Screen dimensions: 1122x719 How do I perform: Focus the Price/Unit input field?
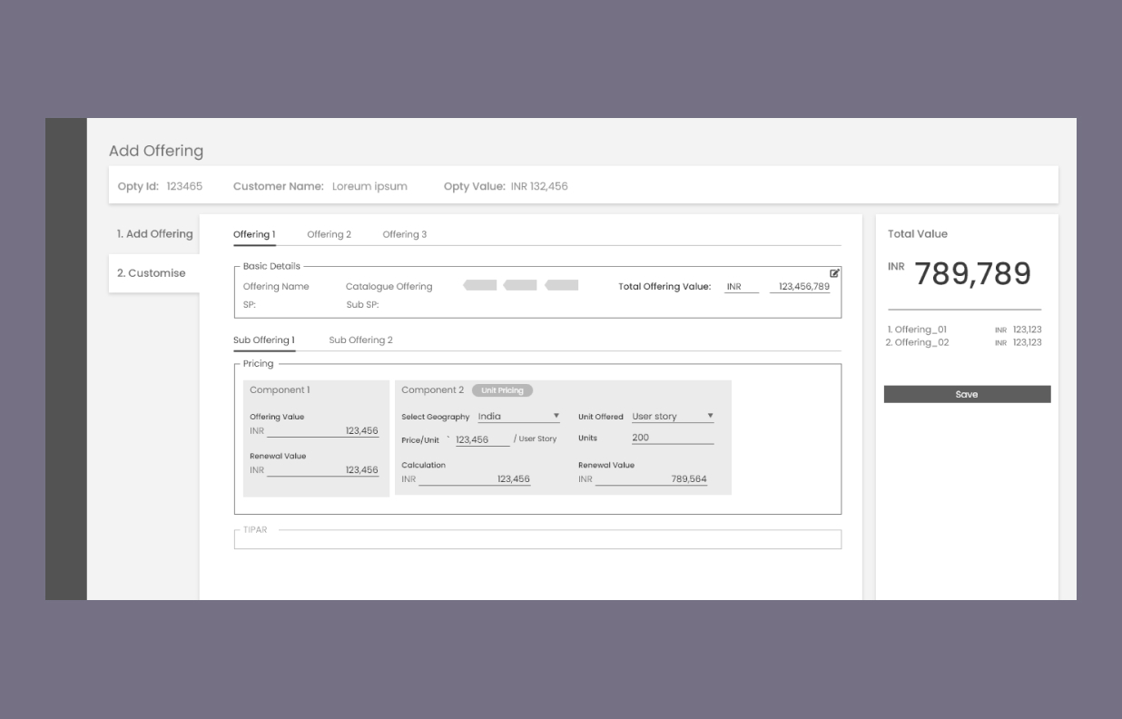(482, 439)
